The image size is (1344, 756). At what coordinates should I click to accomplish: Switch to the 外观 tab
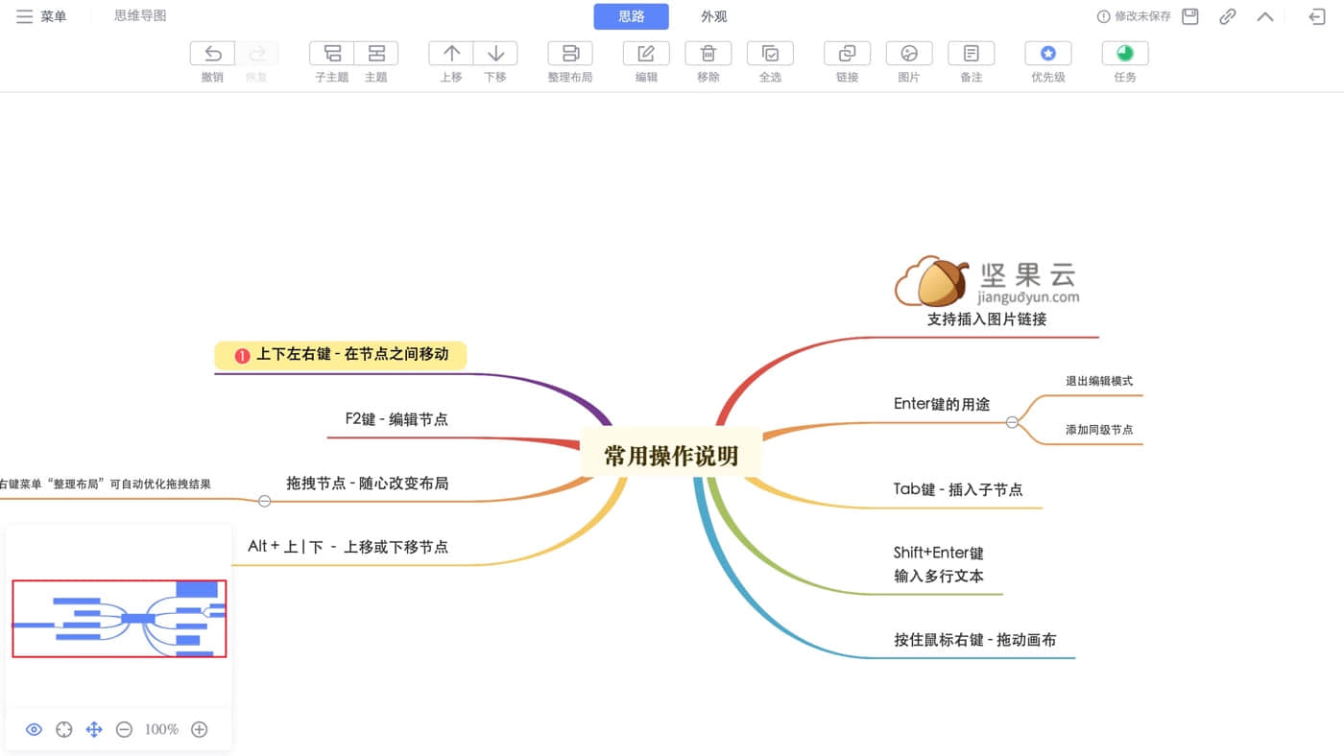713,16
